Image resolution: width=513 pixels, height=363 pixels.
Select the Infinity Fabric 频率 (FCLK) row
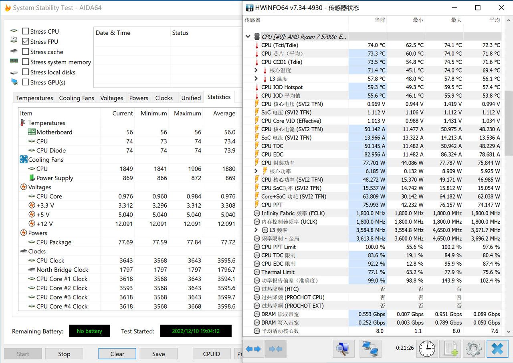pyautogui.click(x=372, y=213)
